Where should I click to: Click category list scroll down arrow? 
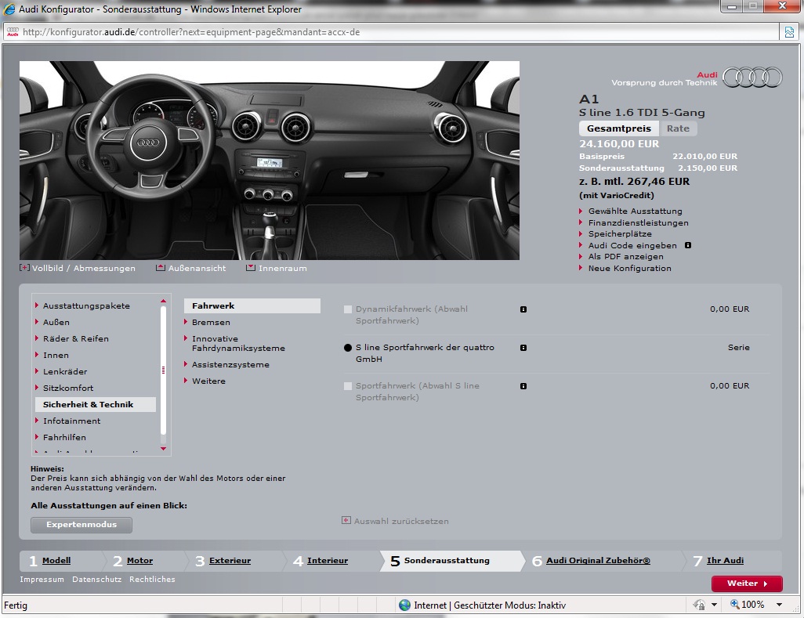163,449
